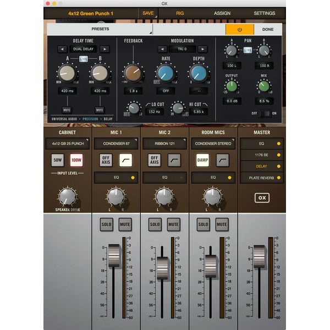Click the Lo Cut 152 Hz value field
This screenshot has width=330, height=330.
coord(155,112)
